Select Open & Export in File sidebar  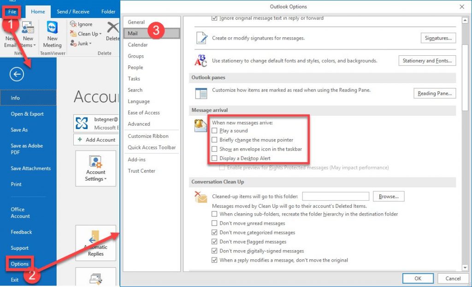click(x=28, y=114)
